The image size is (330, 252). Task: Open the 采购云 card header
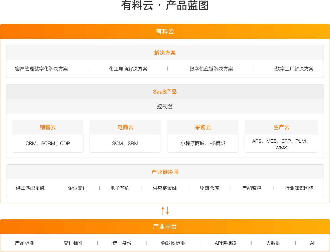(203, 127)
